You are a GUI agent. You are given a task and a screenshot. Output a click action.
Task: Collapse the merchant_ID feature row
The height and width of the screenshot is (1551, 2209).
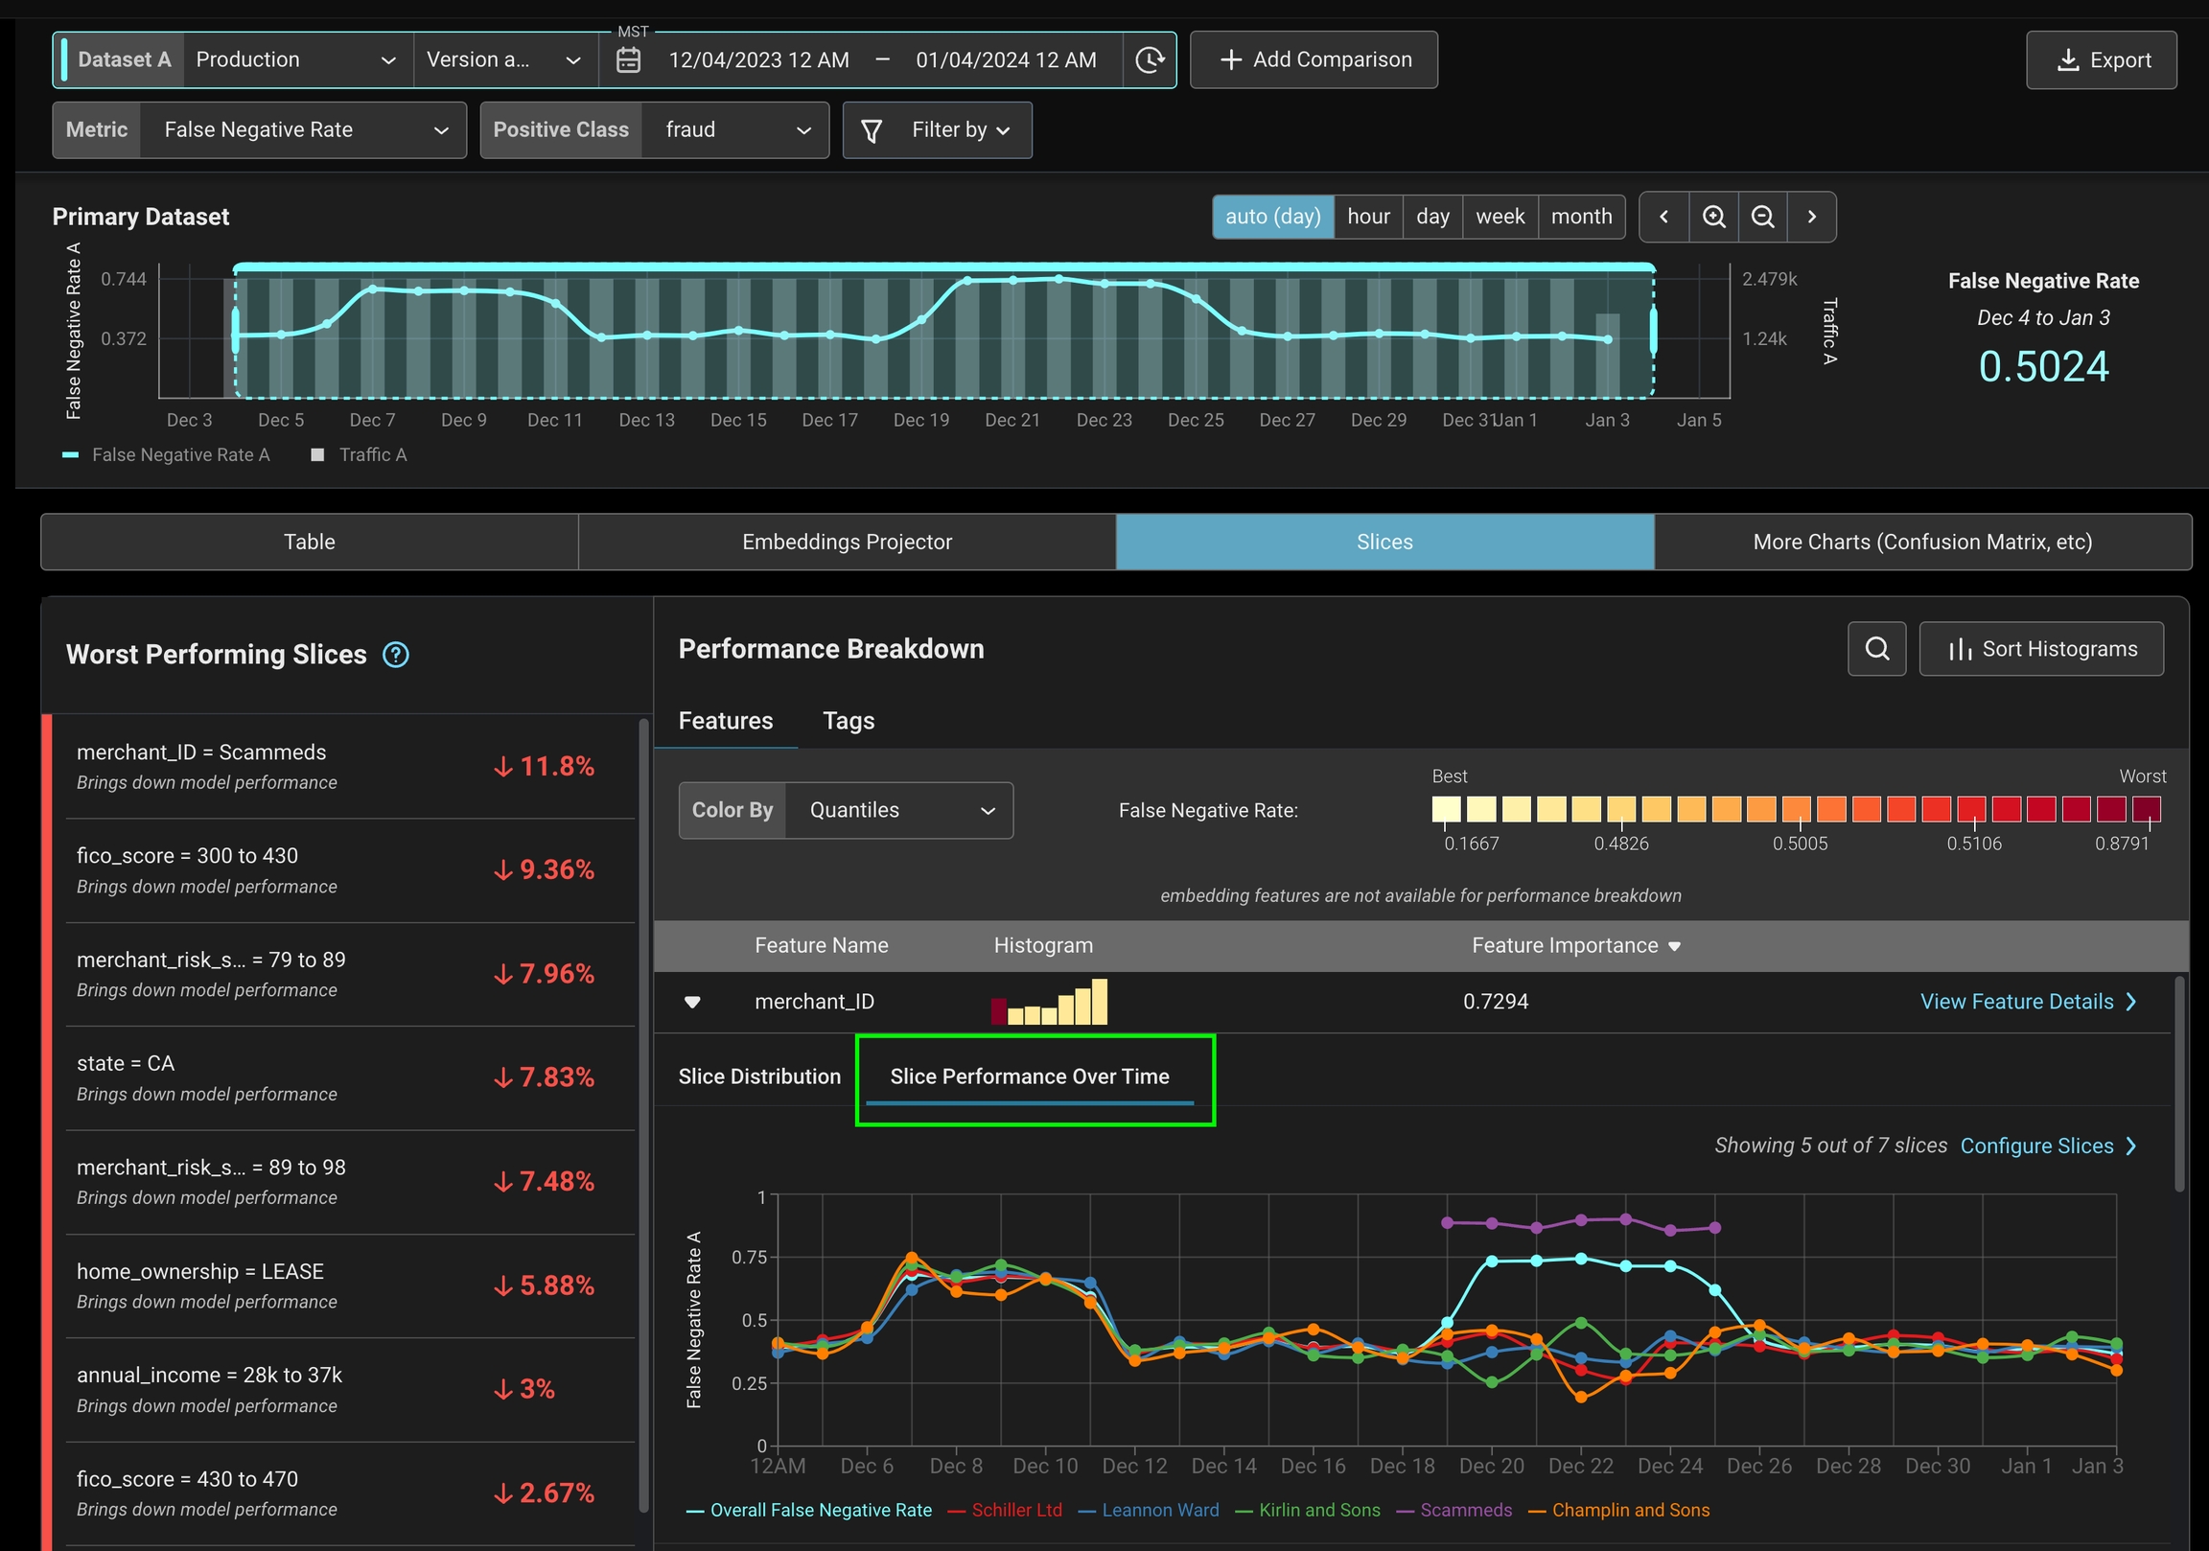coord(692,1002)
